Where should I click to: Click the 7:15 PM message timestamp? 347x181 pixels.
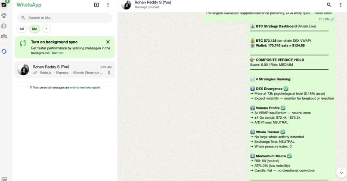(324, 19)
